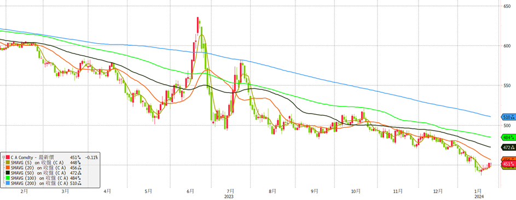Click the red C A Comdty color swatch

pyautogui.click(x=8, y=157)
